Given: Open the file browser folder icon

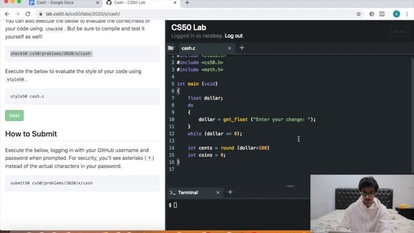Looking at the screenshot, I should 171,48.
